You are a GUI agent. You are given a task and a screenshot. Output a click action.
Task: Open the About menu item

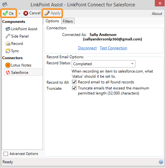tap(157, 14)
